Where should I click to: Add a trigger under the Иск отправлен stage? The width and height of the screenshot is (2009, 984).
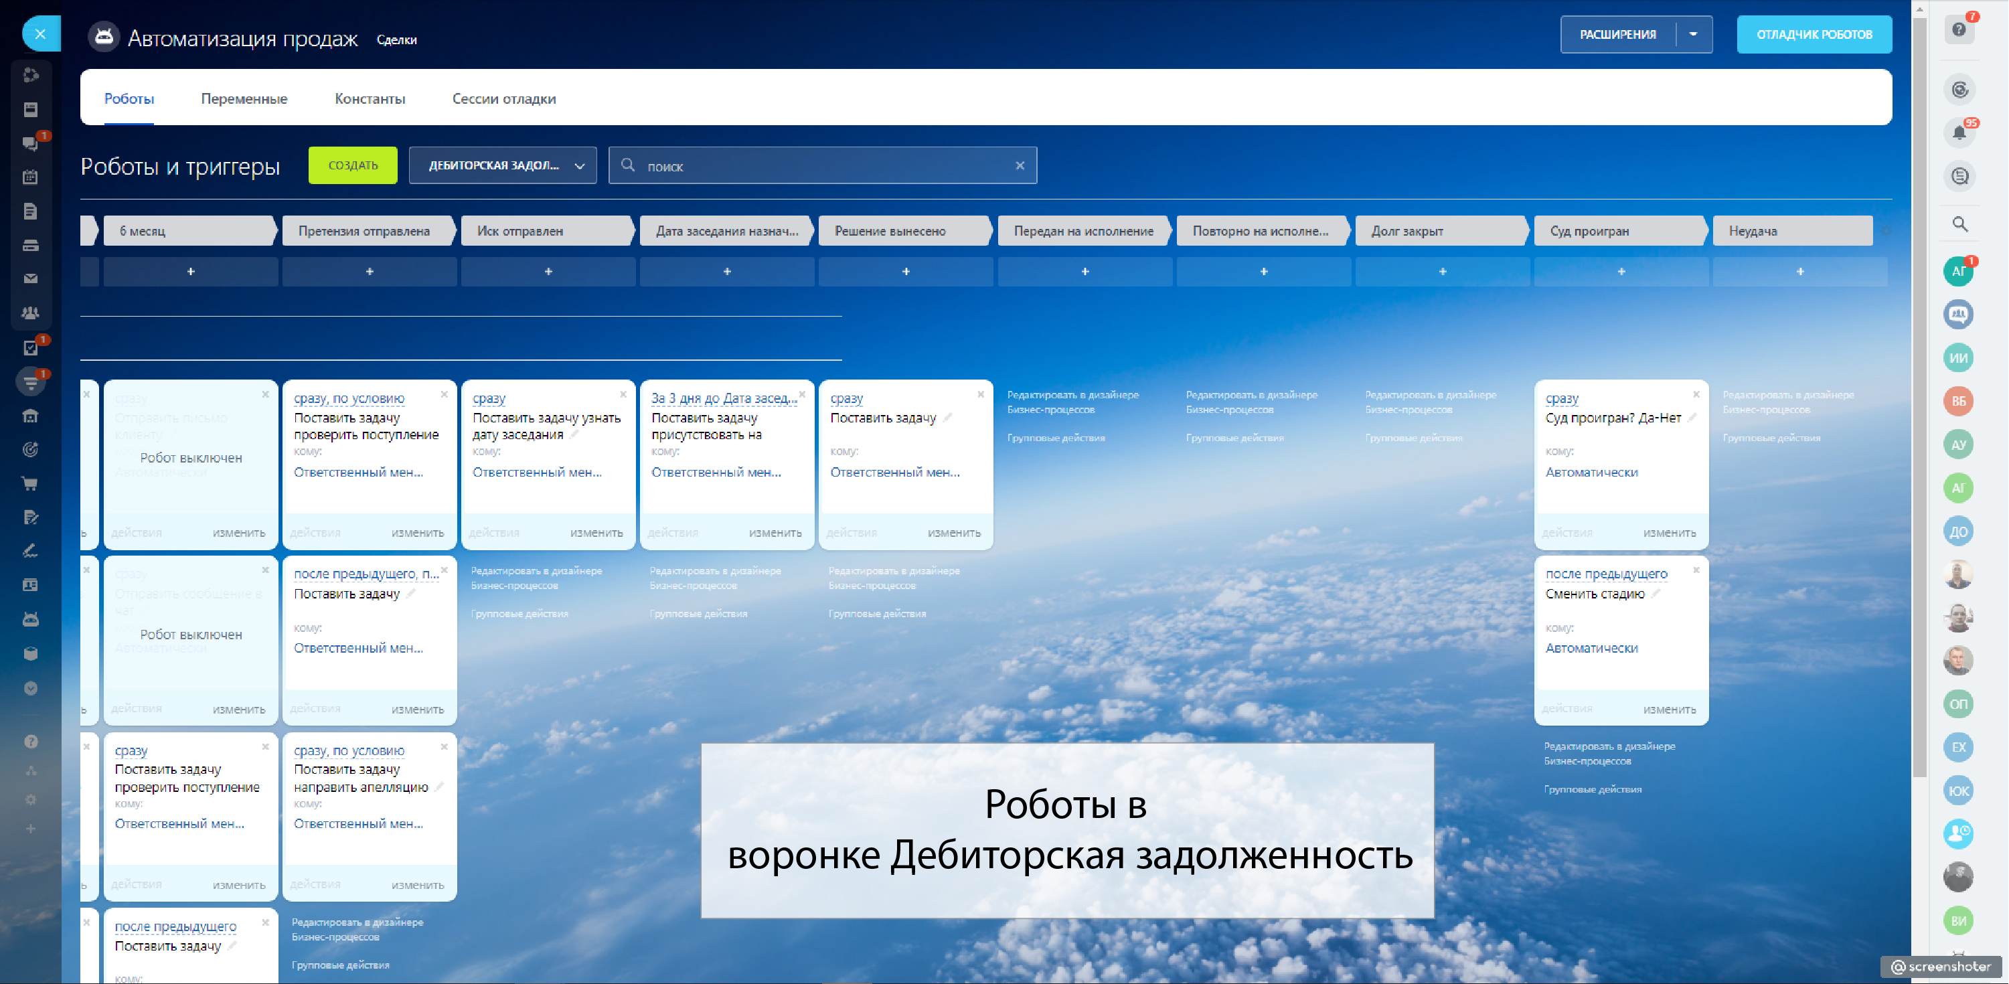(x=548, y=271)
